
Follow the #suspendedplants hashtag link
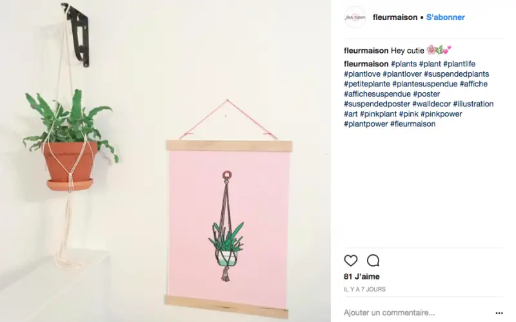[457, 74]
